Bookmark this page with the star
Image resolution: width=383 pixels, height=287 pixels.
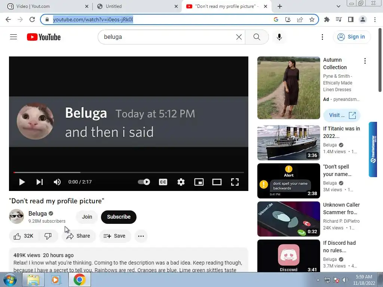312,19
